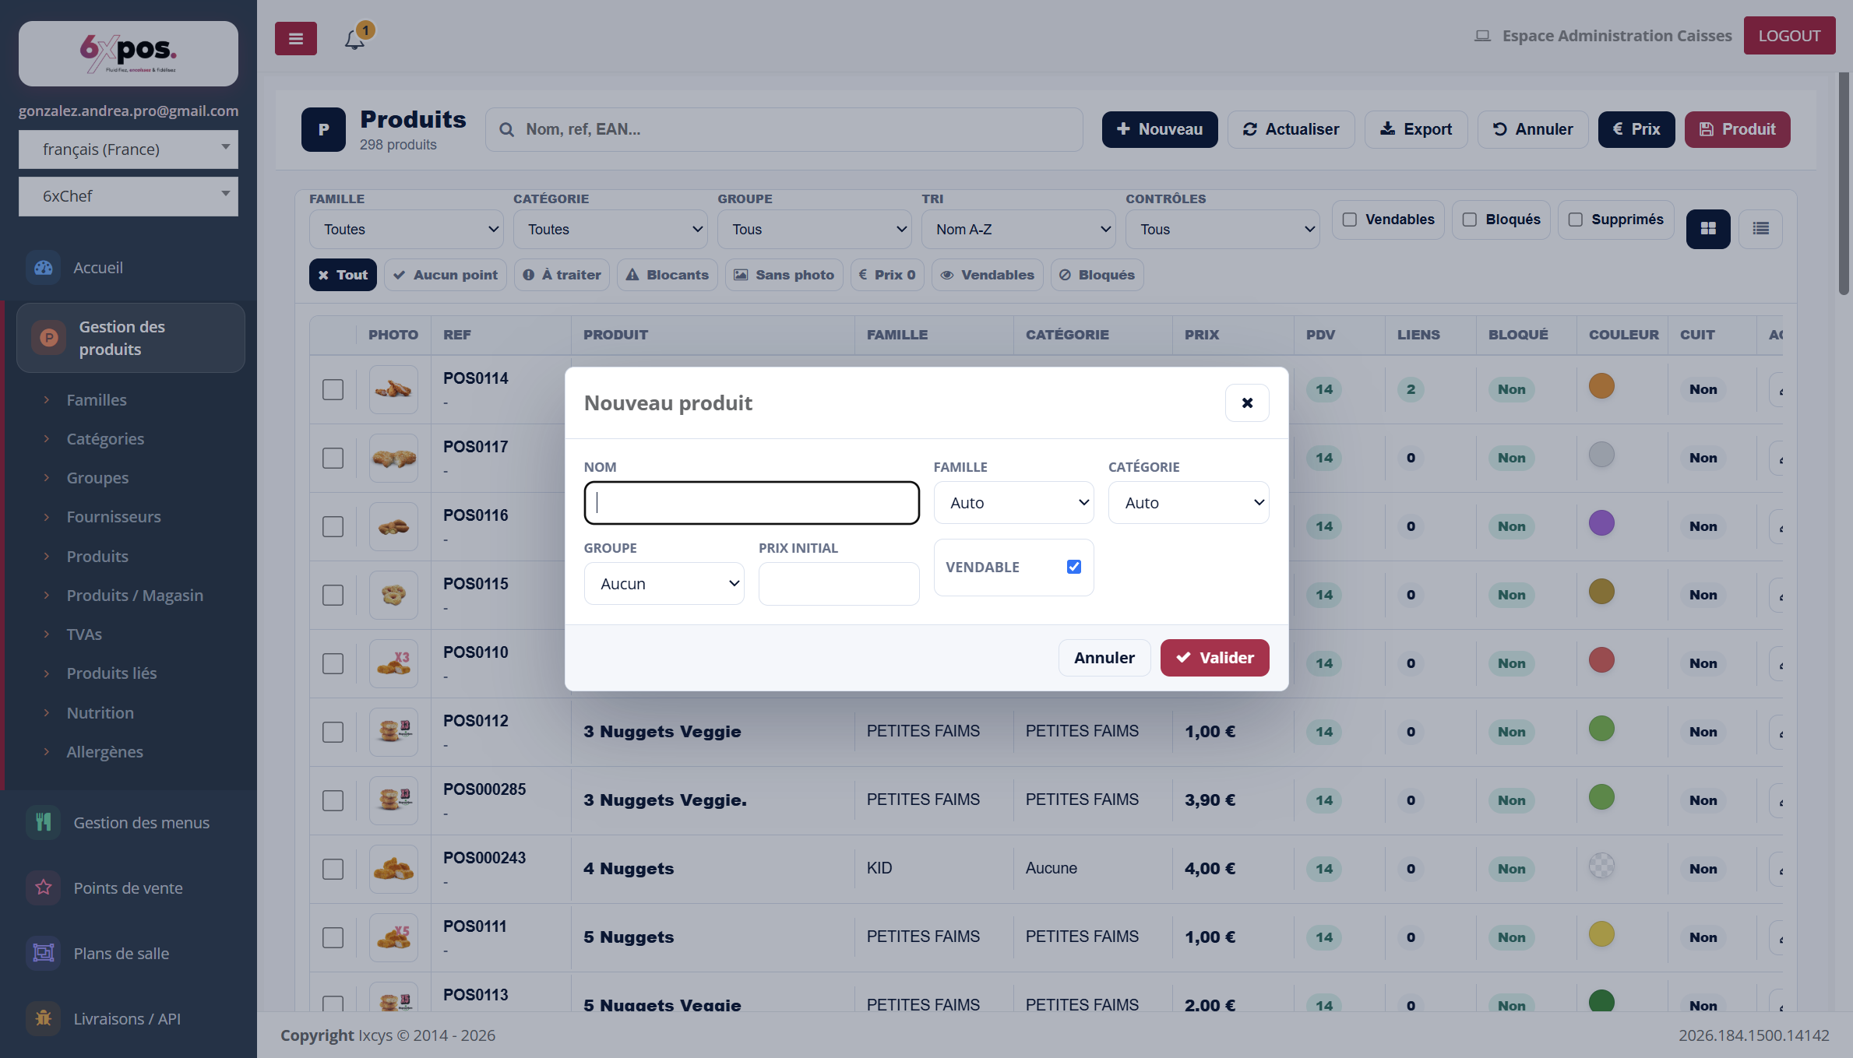1853x1058 pixels.
Task: Click the Export button
Action: (x=1416, y=129)
